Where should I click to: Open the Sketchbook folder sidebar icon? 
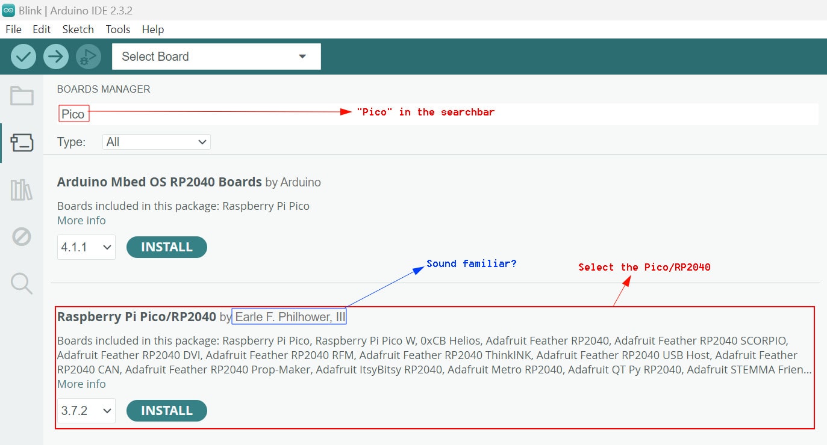click(x=22, y=96)
